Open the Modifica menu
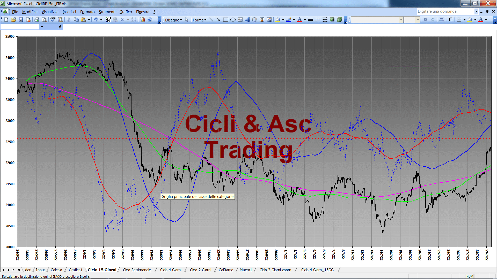Viewport: 497px width, 279px height. pos(30,12)
